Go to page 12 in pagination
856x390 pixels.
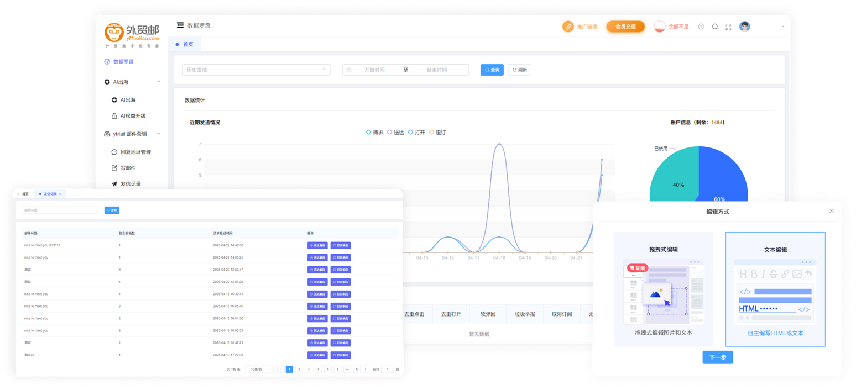tap(357, 370)
